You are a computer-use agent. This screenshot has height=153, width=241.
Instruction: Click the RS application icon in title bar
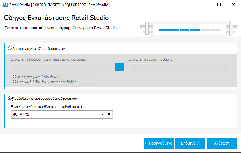(x=5, y=5)
